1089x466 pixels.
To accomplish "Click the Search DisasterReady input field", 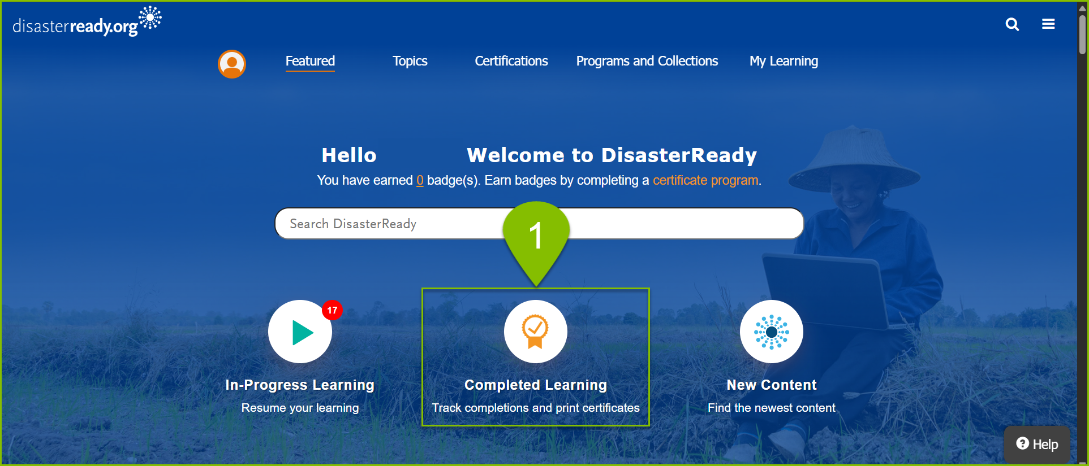I will (x=539, y=224).
